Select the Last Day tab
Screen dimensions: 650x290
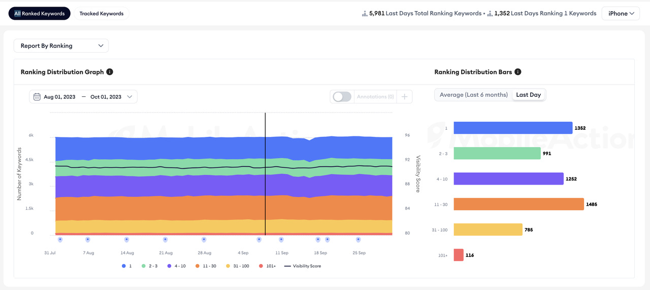pyautogui.click(x=529, y=95)
